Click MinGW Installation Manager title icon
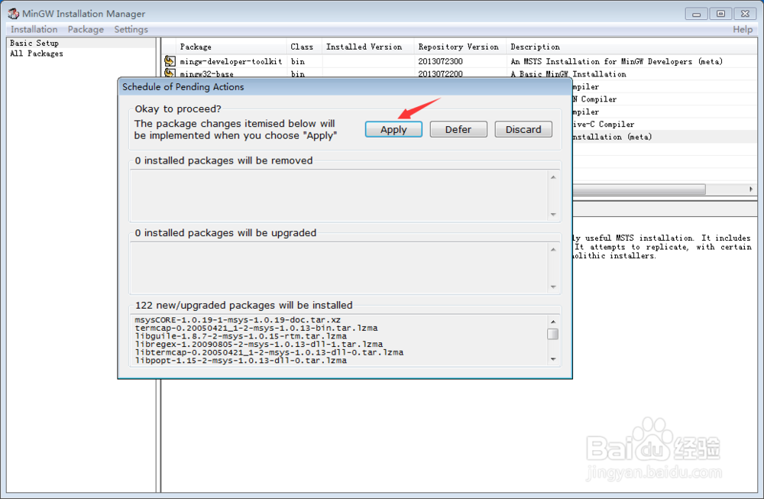Image resolution: width=764 pixels, height=499 pixels. 13,14
